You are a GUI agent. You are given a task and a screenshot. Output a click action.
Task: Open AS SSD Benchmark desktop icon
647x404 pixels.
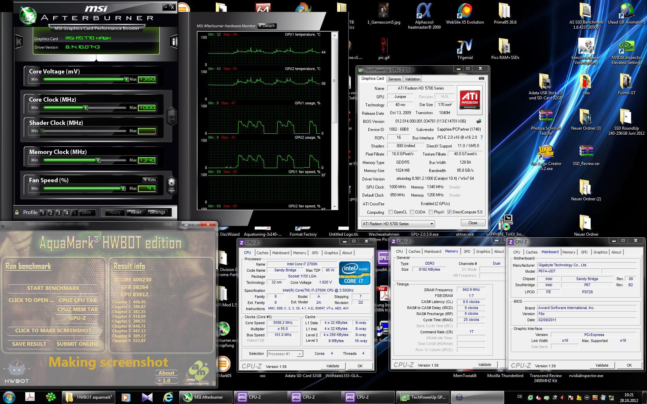click(586, 15)
